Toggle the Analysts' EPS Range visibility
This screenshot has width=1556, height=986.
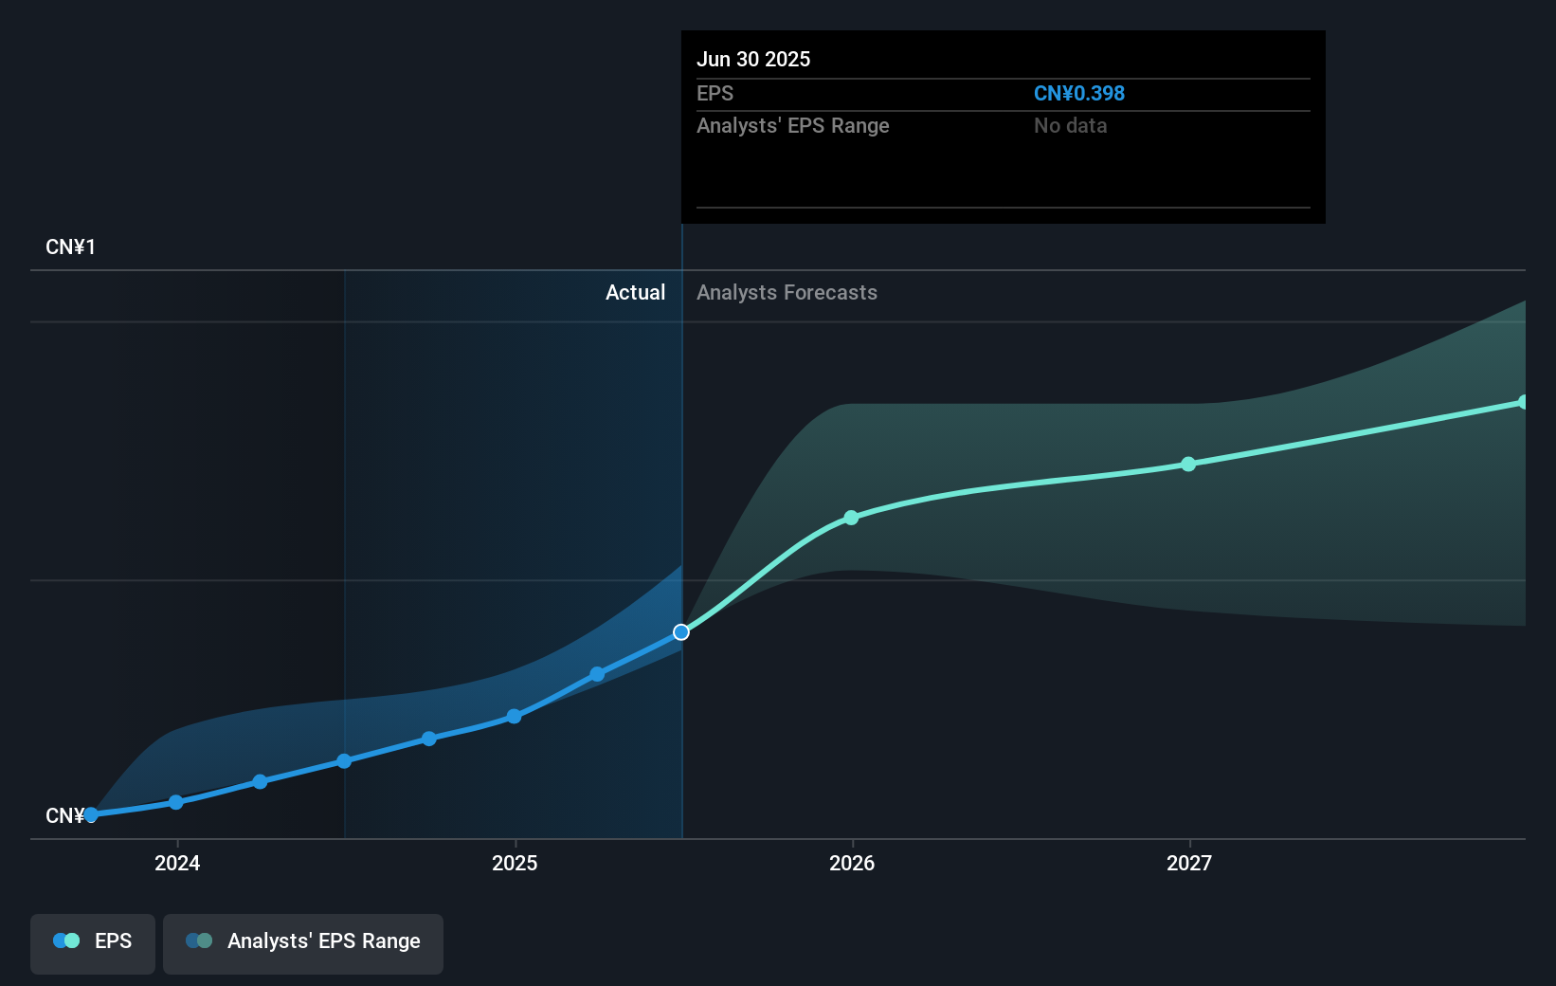coord(303,943)
